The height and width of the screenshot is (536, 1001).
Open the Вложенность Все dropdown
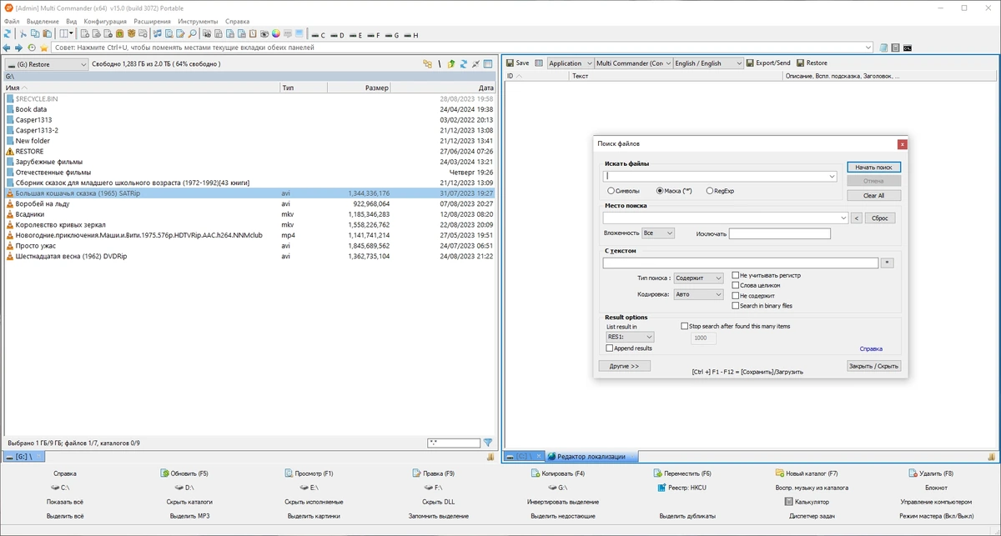tap(657, 233)
